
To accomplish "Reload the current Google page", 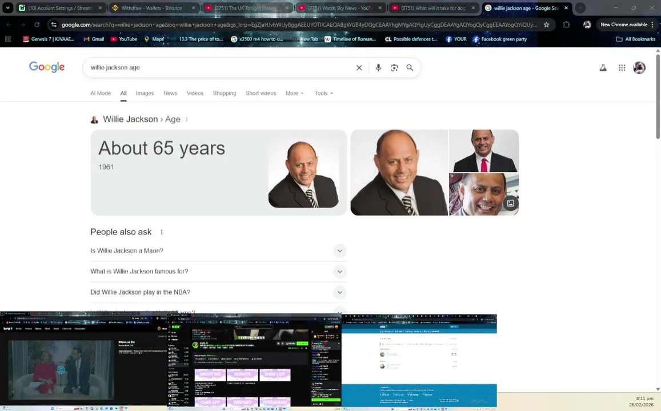I will coord(37,25).
